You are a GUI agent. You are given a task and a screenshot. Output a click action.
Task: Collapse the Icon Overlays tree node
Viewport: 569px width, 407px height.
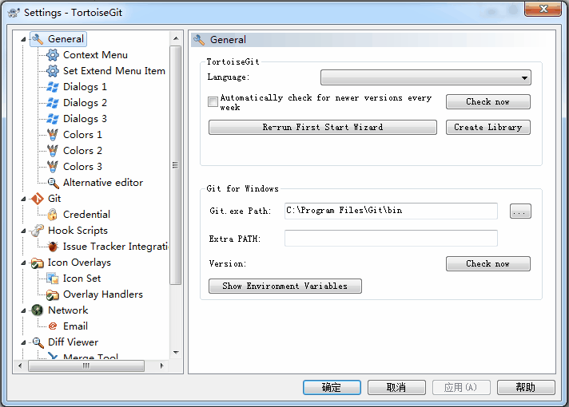pos(24,263)
